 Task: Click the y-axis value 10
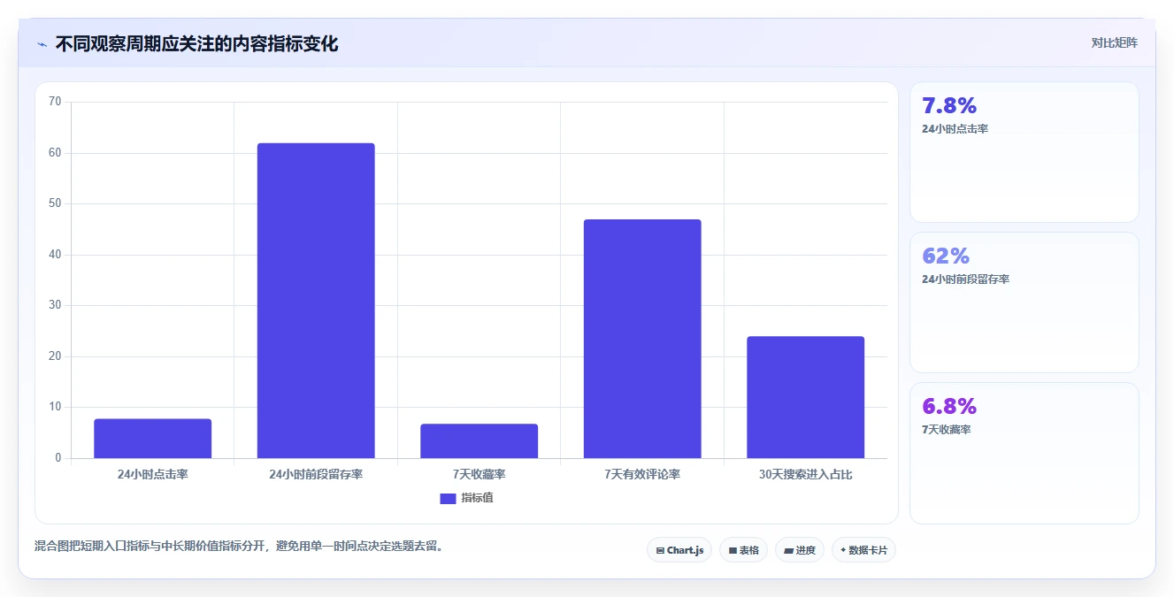55,407
